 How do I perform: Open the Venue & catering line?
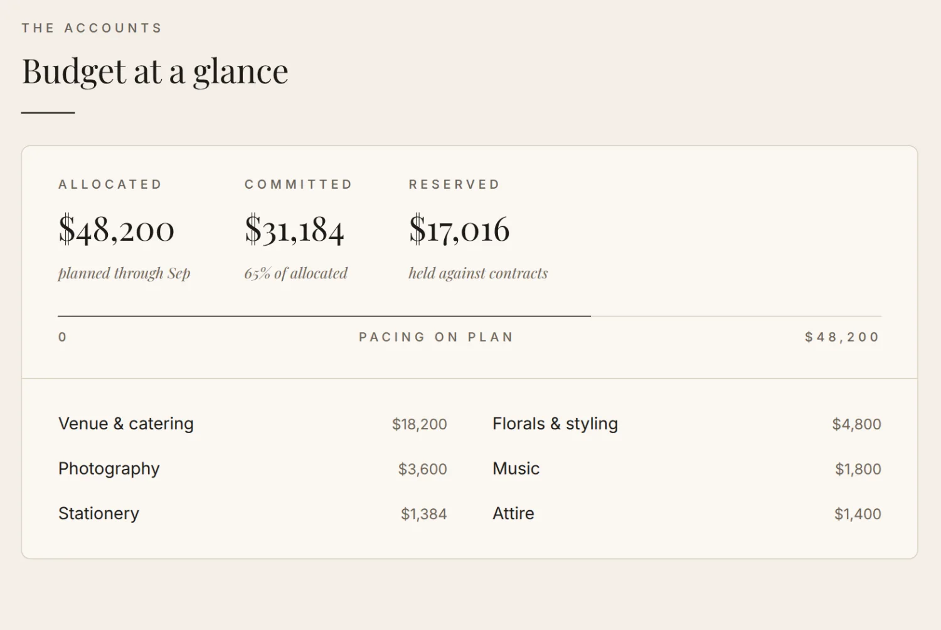click(x=253, y=424)
